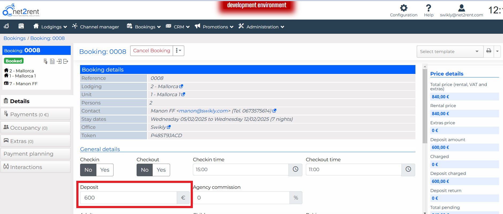Click the Deposit input field
This screenshot has width=503, height=214.
point(129,198)
